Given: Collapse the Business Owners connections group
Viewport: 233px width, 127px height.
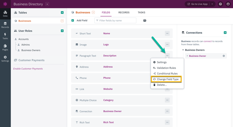Looking at the screenshot, I should [183, 50].
